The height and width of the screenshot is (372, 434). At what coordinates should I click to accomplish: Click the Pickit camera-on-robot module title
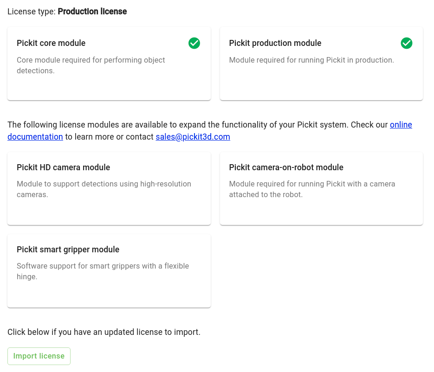pos(286,167)
